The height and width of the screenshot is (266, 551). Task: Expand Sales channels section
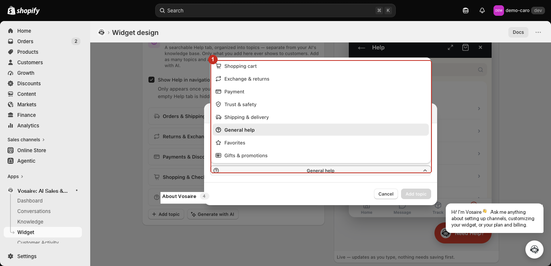click(26, 139)
